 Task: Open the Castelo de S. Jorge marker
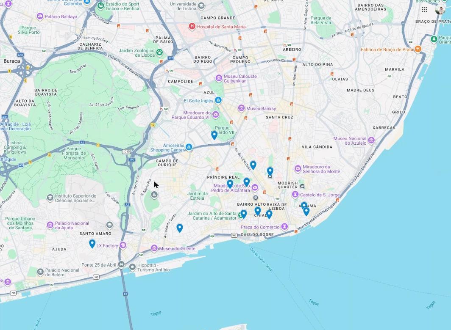(295, 195)
